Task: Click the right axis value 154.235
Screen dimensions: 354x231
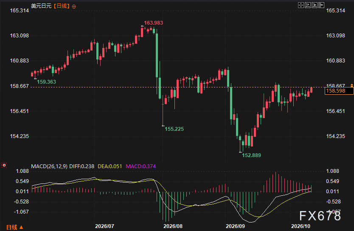Action: coord(336,136)
